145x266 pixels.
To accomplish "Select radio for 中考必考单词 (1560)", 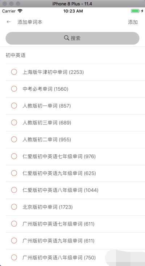I will [x=14, y=89].
